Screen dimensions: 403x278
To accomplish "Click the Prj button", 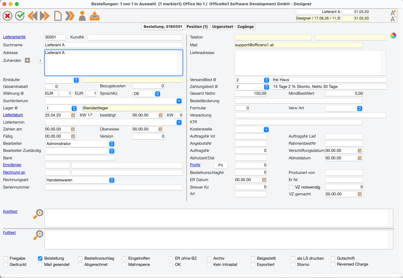I will pyautogui.click(x=221, y=165).
